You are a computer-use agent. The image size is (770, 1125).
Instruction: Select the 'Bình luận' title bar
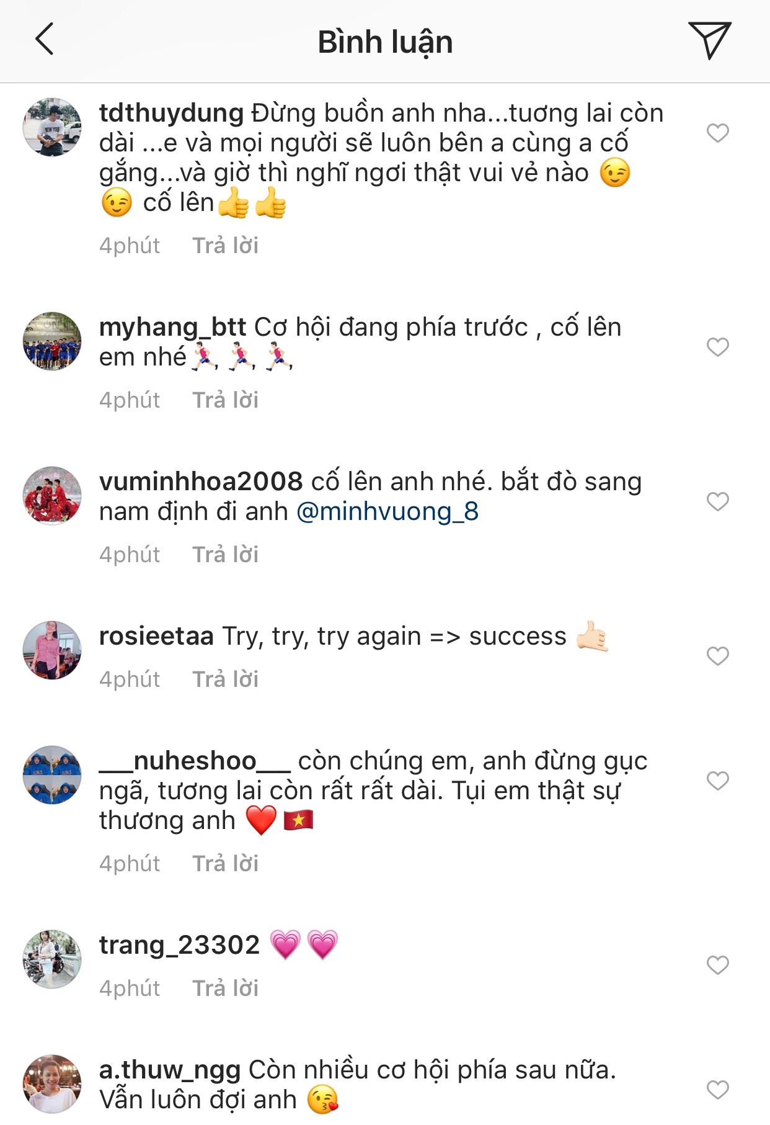pos(385,42)
